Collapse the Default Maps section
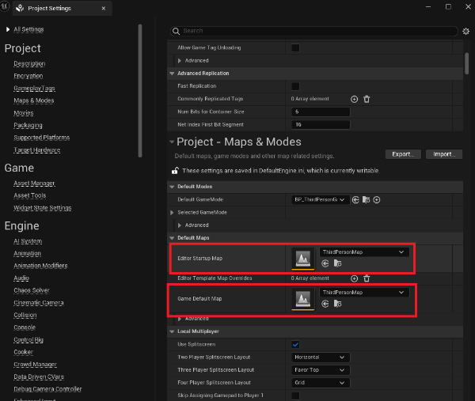The image size is (475, 401). click(172, 238)
